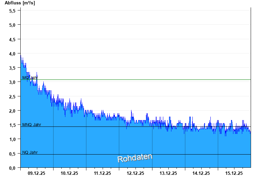The image size is (271, 186).
Task: Click the NQ Jahr line label
Action: coord(30,153)
